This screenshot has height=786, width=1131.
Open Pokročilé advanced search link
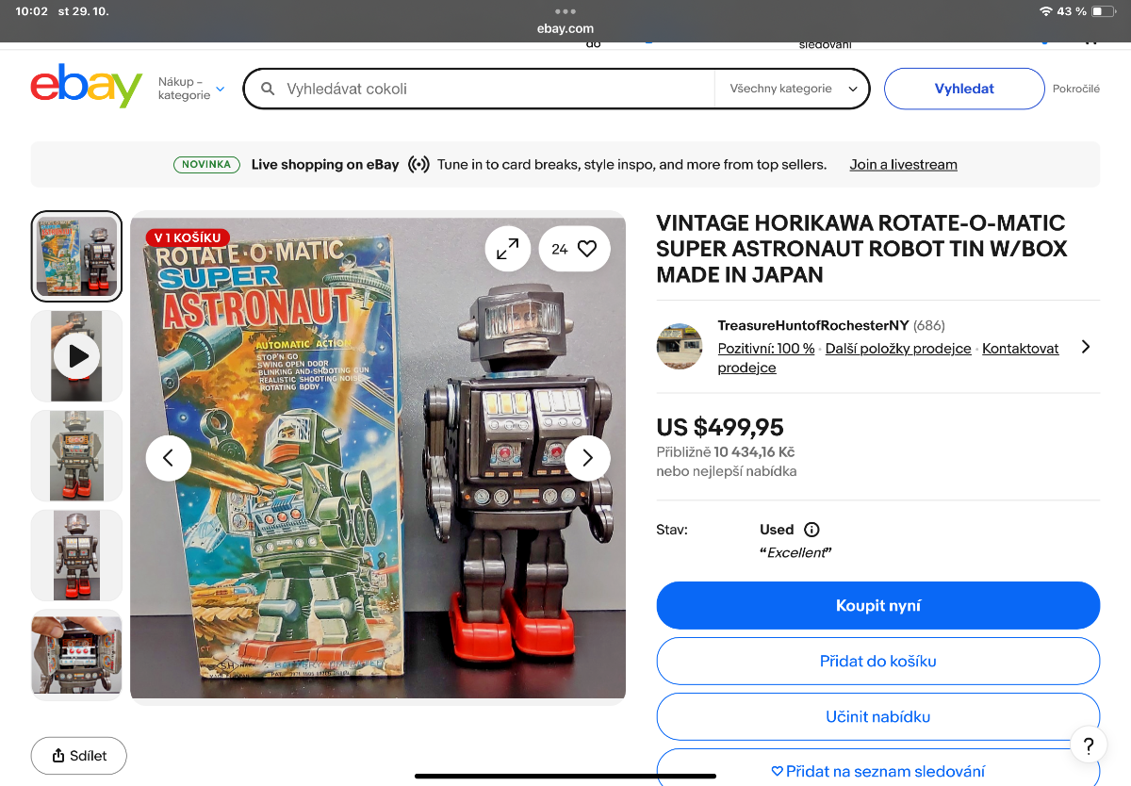pyautogui.click(x=1076, y=89)
